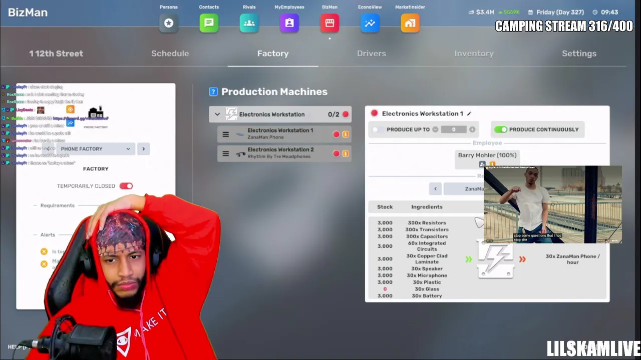Click red status dot beside the 0/2 count
Viewport: 641px width, 360px height.
point(346,114)
